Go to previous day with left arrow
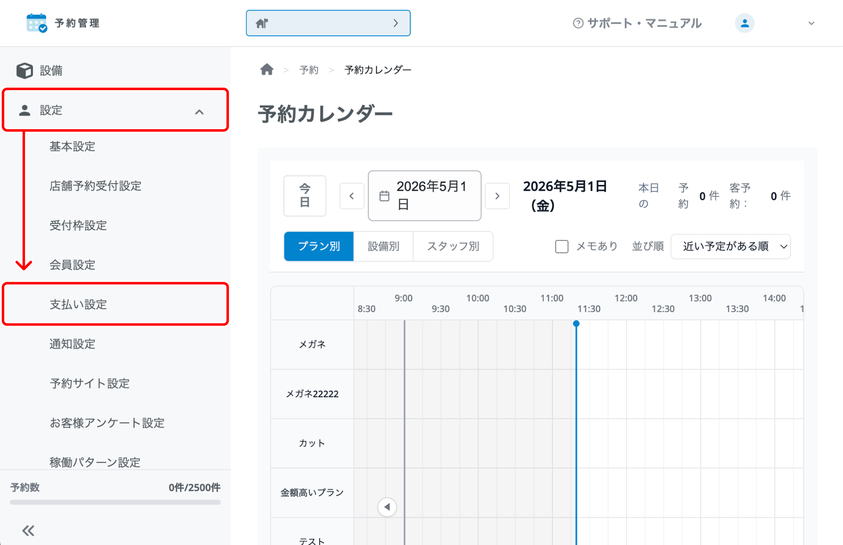Viewport: 843px width, 545px height. pos(352,196)
